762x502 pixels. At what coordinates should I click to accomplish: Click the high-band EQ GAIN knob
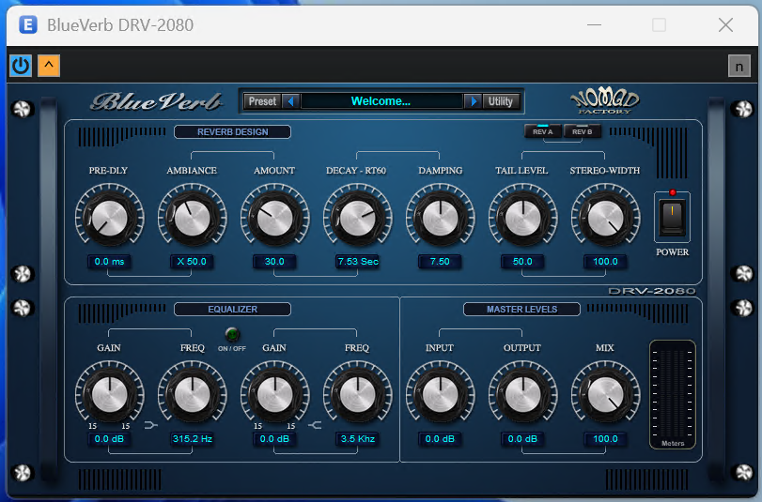(274, 395)
